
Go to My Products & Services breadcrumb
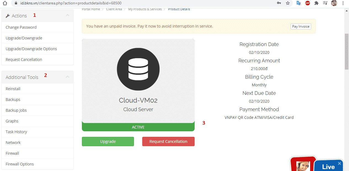(x=145, y=9)
